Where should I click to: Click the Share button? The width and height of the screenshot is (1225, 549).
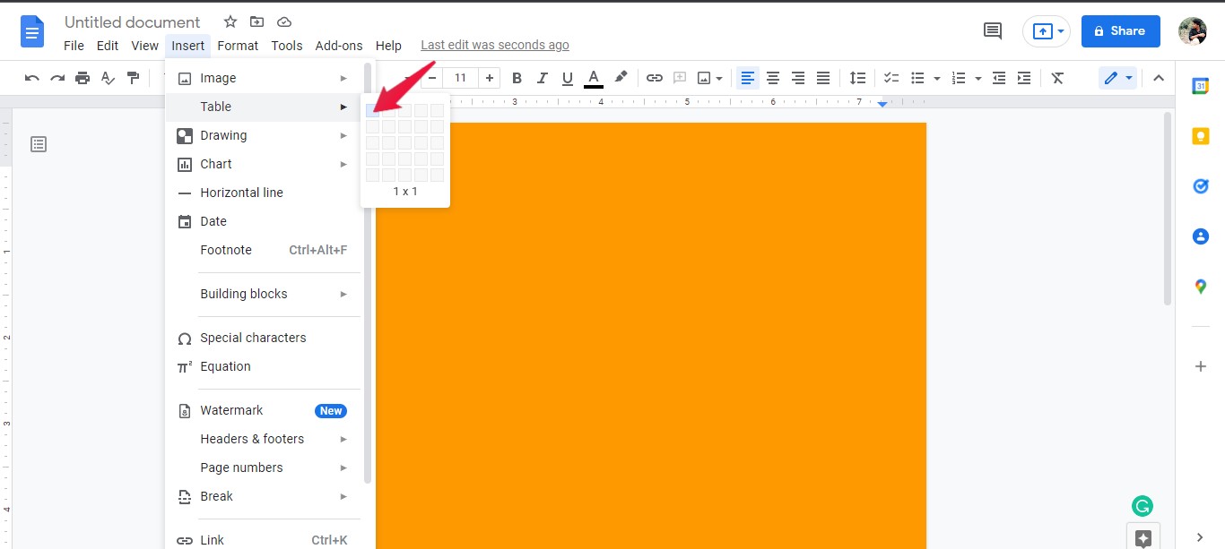point(1120,30)
